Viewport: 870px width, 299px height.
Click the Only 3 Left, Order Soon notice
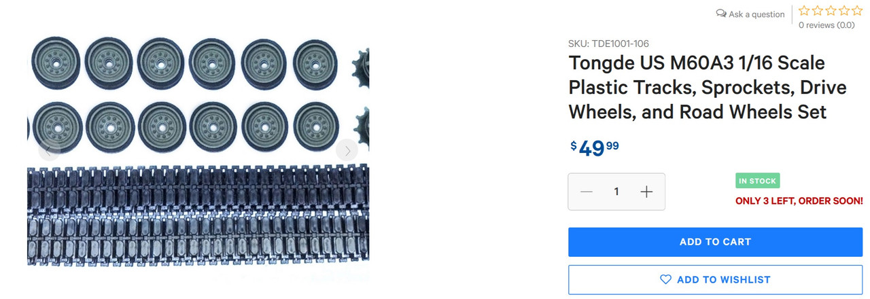[799, 201]
